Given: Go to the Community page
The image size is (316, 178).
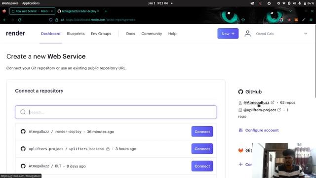Looking at the screenshot, I should [152, 34].
